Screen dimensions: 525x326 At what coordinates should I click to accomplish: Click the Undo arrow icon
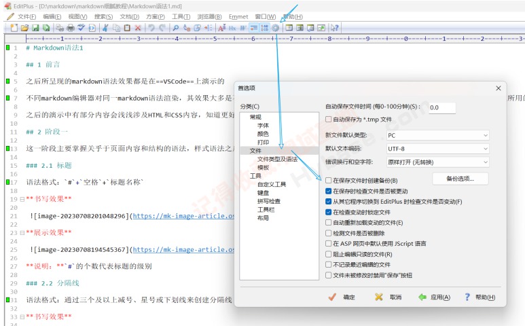click(x=151, y=28)
